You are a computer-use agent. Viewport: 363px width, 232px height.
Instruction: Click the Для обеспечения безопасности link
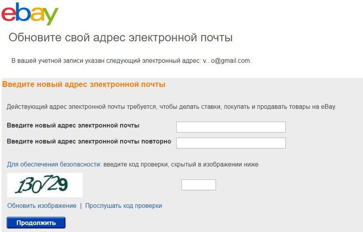[54, 164]
